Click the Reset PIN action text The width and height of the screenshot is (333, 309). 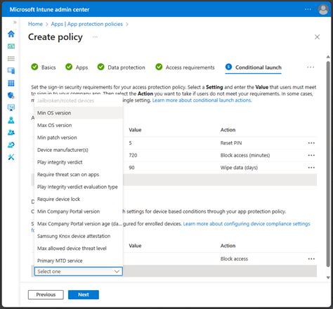click(231, 143)
